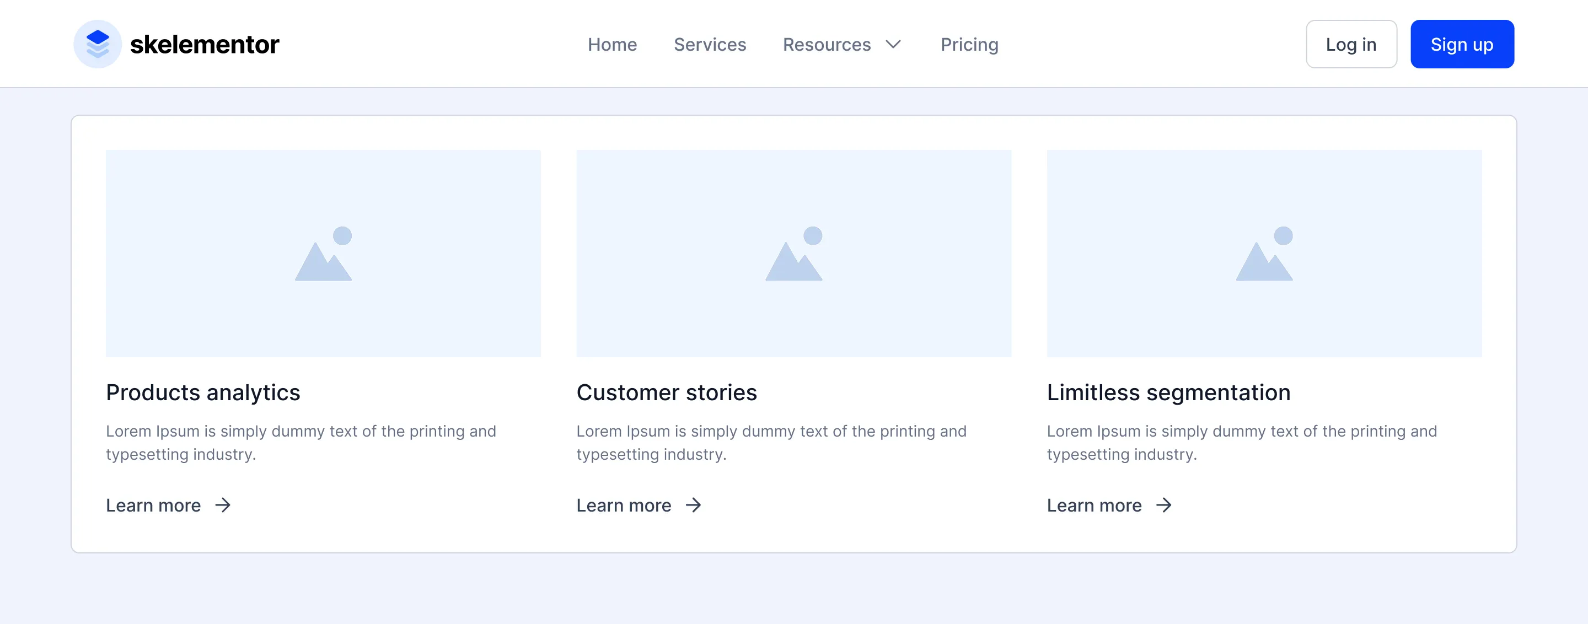Click the arrow icon in Limitless segmentation card
The image size is (1588, 624).
[x=1163, y=505]
